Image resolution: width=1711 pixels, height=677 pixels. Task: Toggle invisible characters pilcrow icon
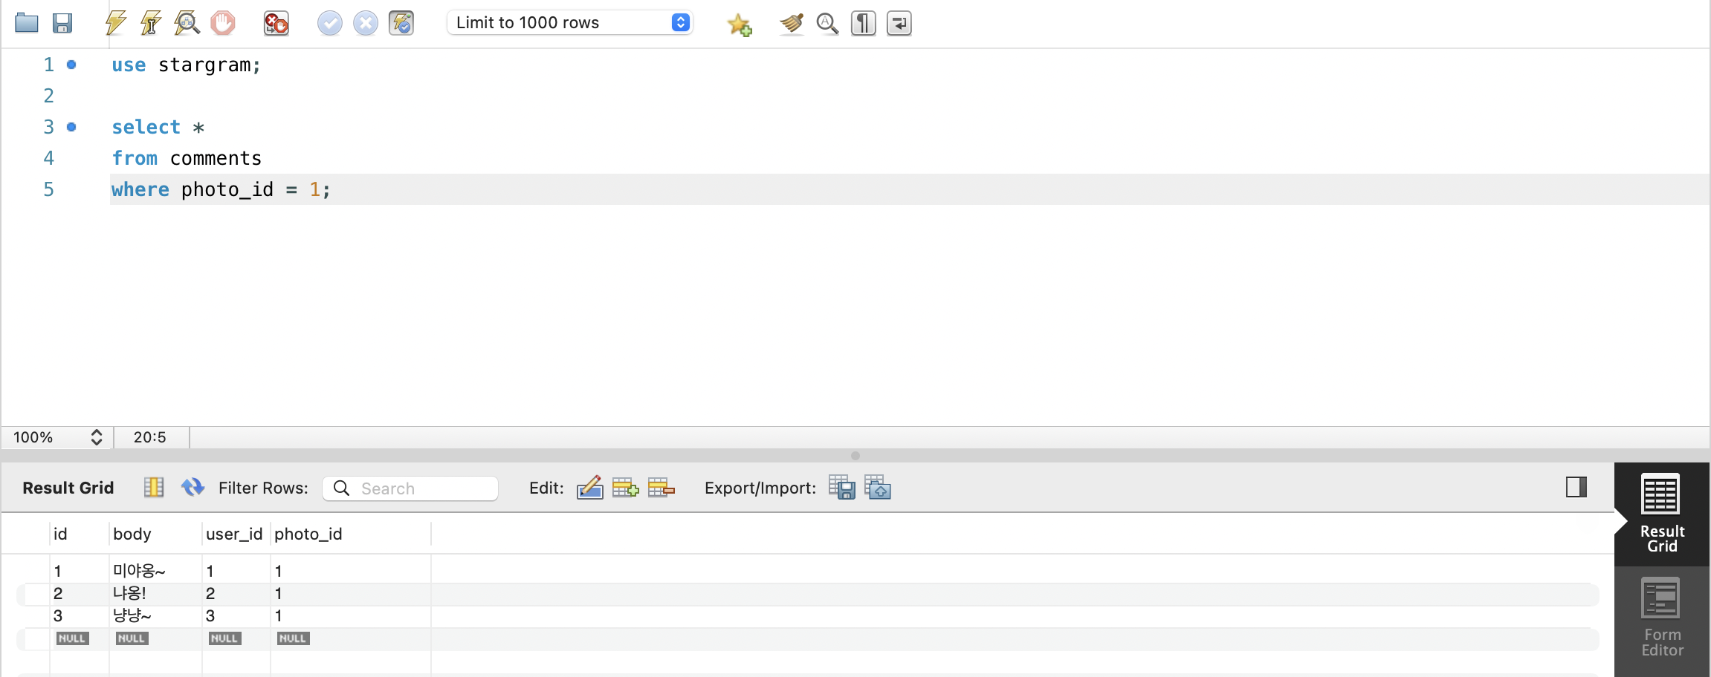pyautogui.click(x=863, y=24)
